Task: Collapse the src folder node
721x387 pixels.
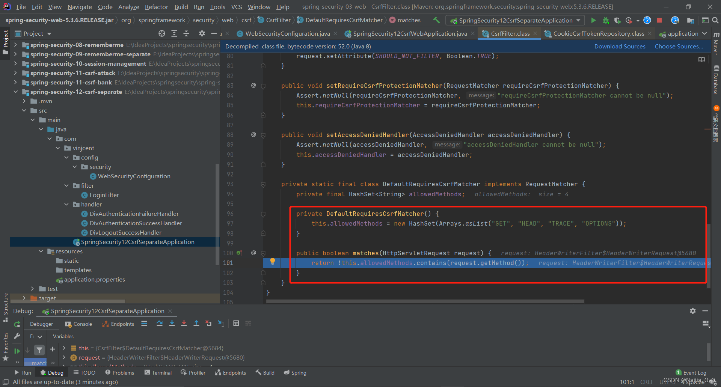Action: [x=24, y=110]
